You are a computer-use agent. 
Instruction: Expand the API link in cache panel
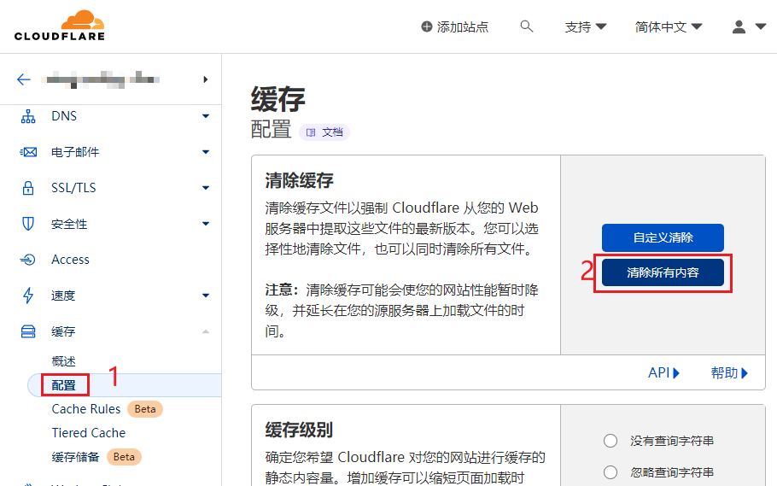point(663,372)
